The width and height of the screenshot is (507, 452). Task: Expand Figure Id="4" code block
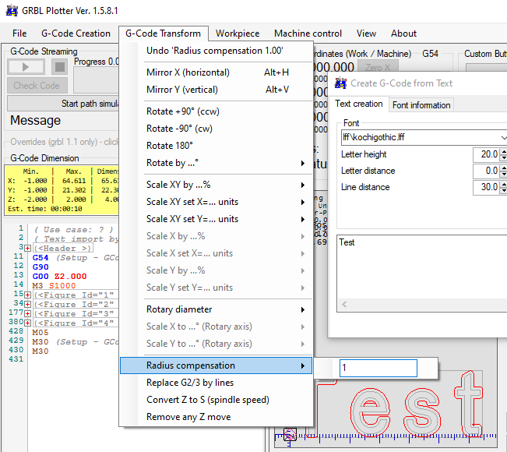pos(28,323)
